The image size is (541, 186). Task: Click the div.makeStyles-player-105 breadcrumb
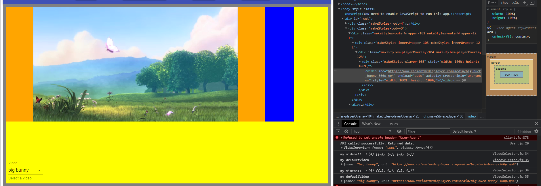[x=443, y=116]
